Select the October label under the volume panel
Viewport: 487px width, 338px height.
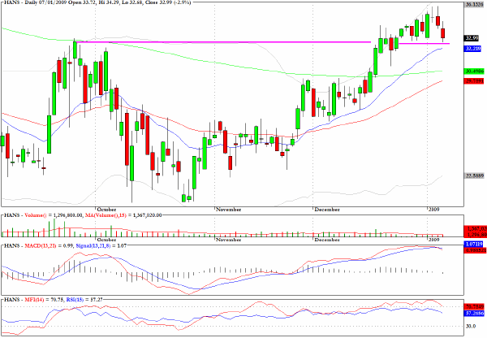[106, 240]
